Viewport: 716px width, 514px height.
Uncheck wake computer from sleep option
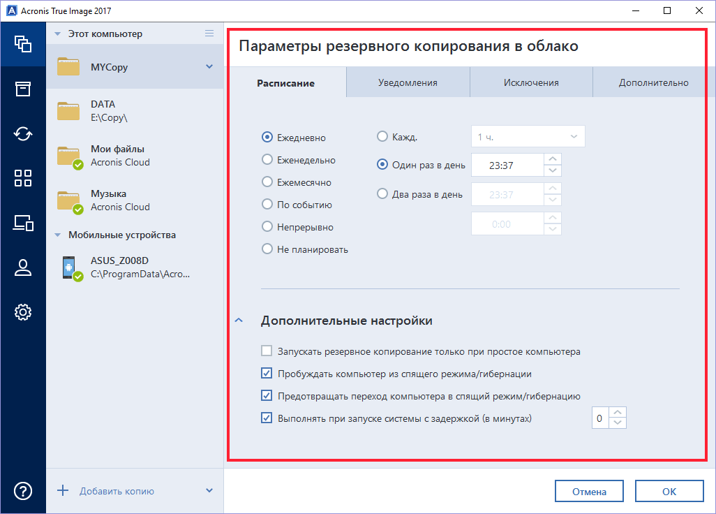click(267, 374)
